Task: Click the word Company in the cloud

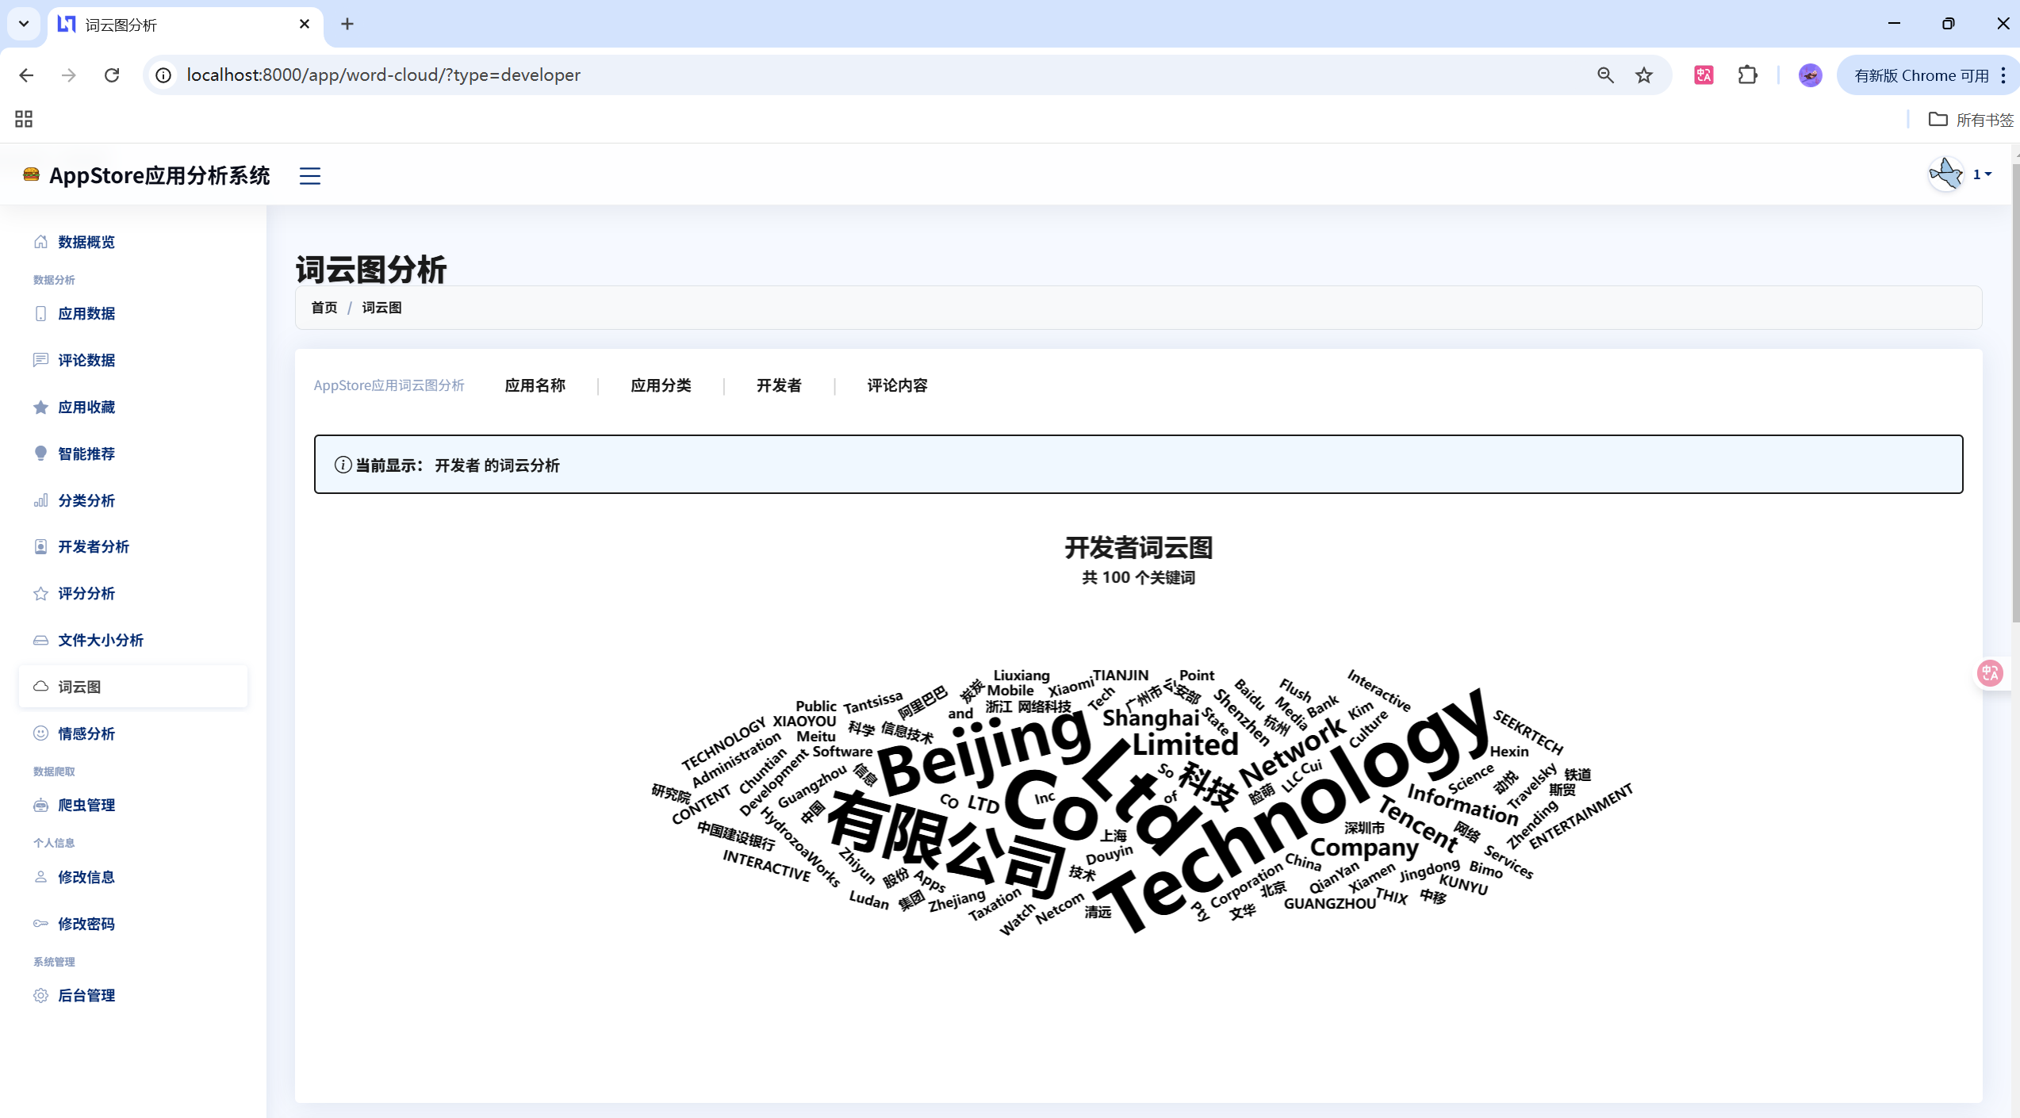Action: 1364,848
